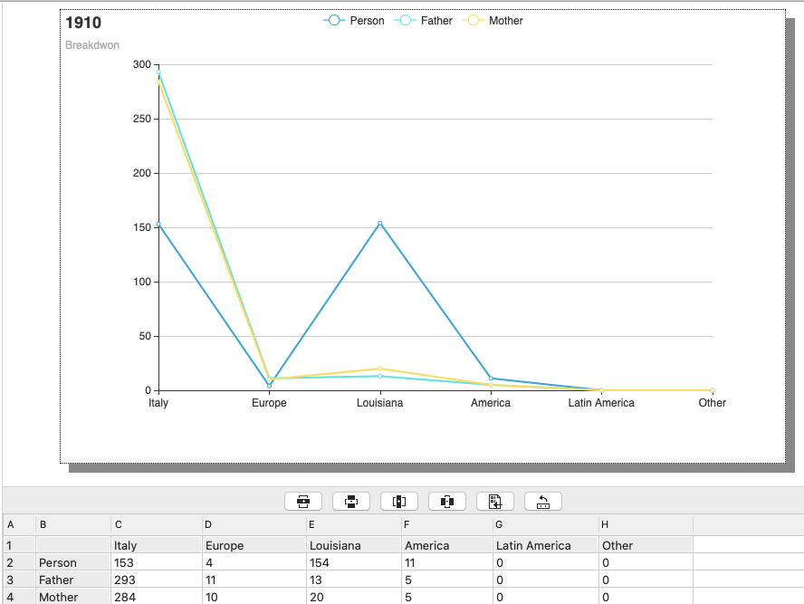
Task: Click the Person data point at Louisiana
Action: [379, 223]
